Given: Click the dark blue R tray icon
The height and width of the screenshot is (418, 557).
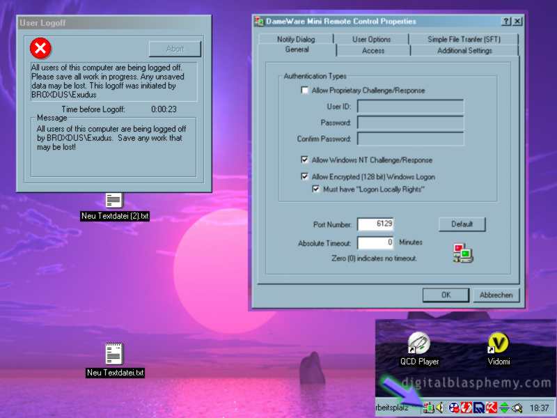Looking at the screenshot, I should tap(479, 408).
